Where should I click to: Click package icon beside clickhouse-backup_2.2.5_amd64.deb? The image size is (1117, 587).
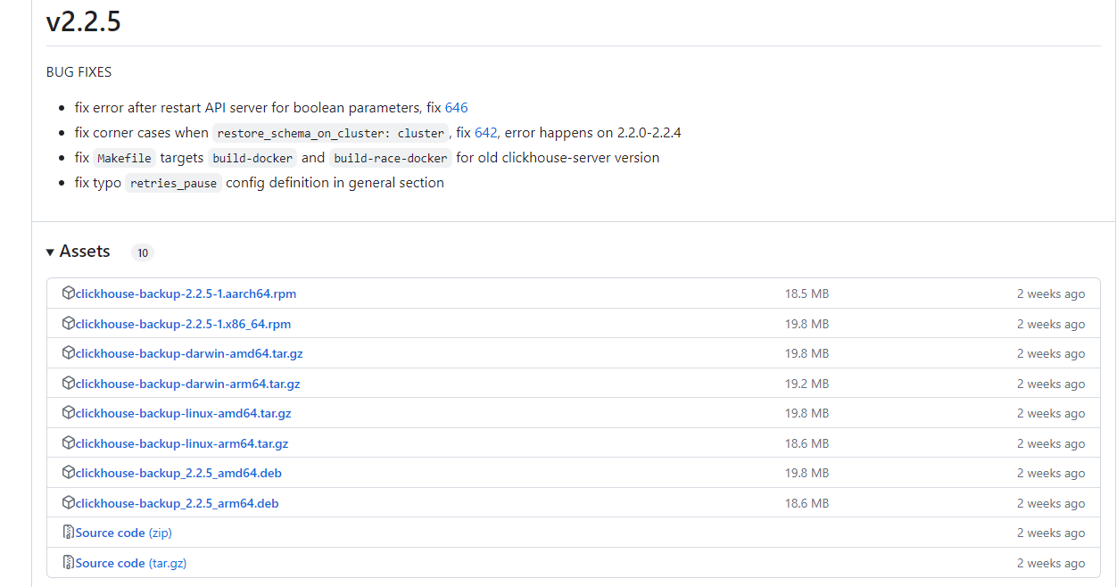[x=68, y=473]
